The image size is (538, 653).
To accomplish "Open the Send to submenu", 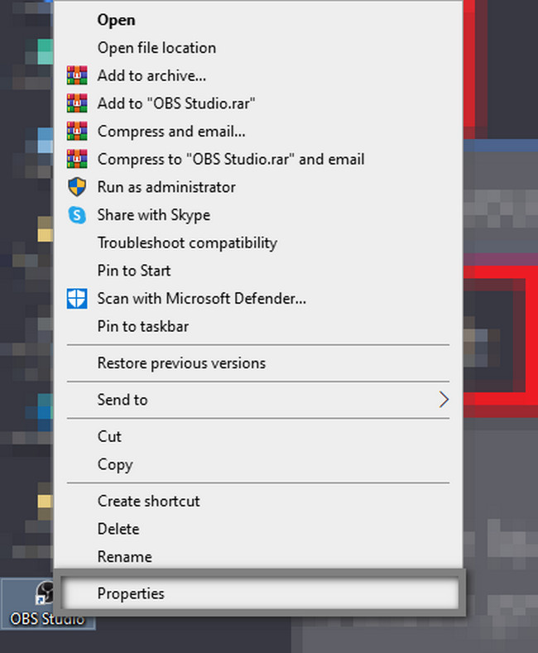I will tap(258, 401).
